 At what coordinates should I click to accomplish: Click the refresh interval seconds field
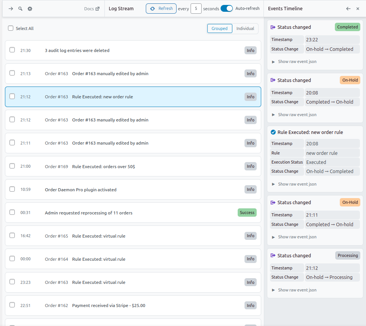(196, 8)
